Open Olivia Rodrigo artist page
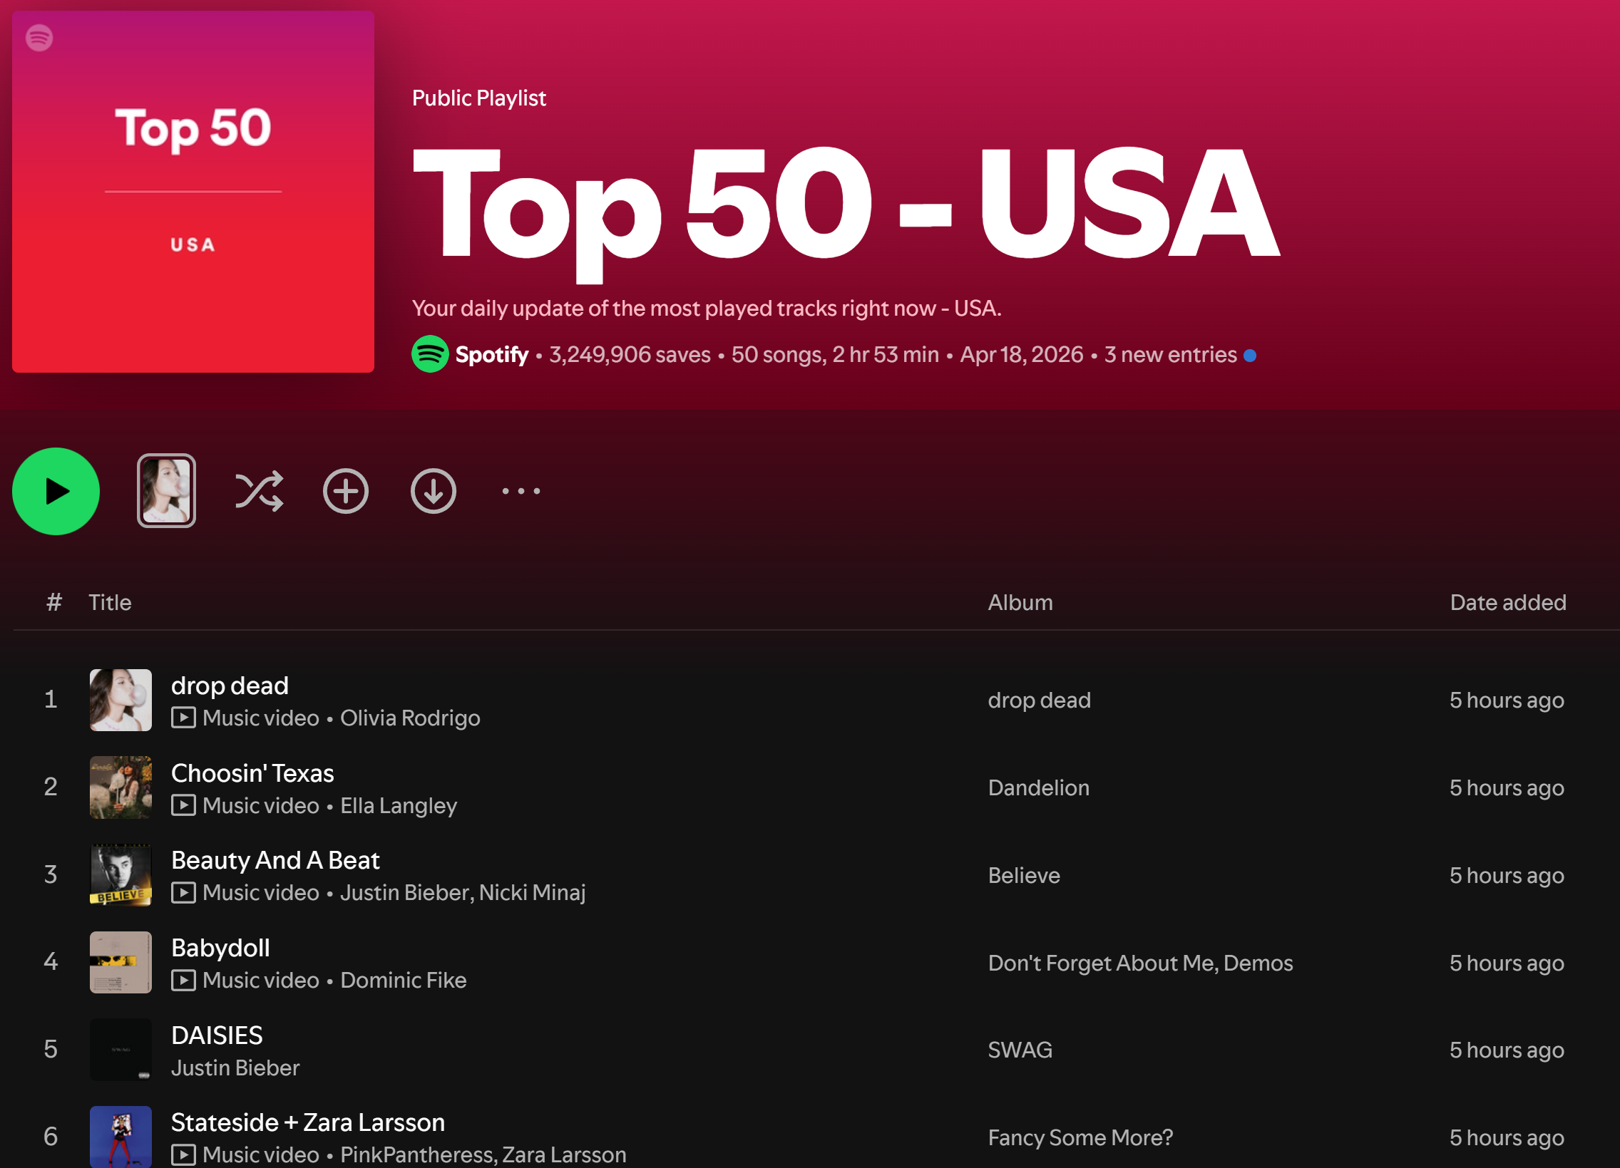 point(410,718)
